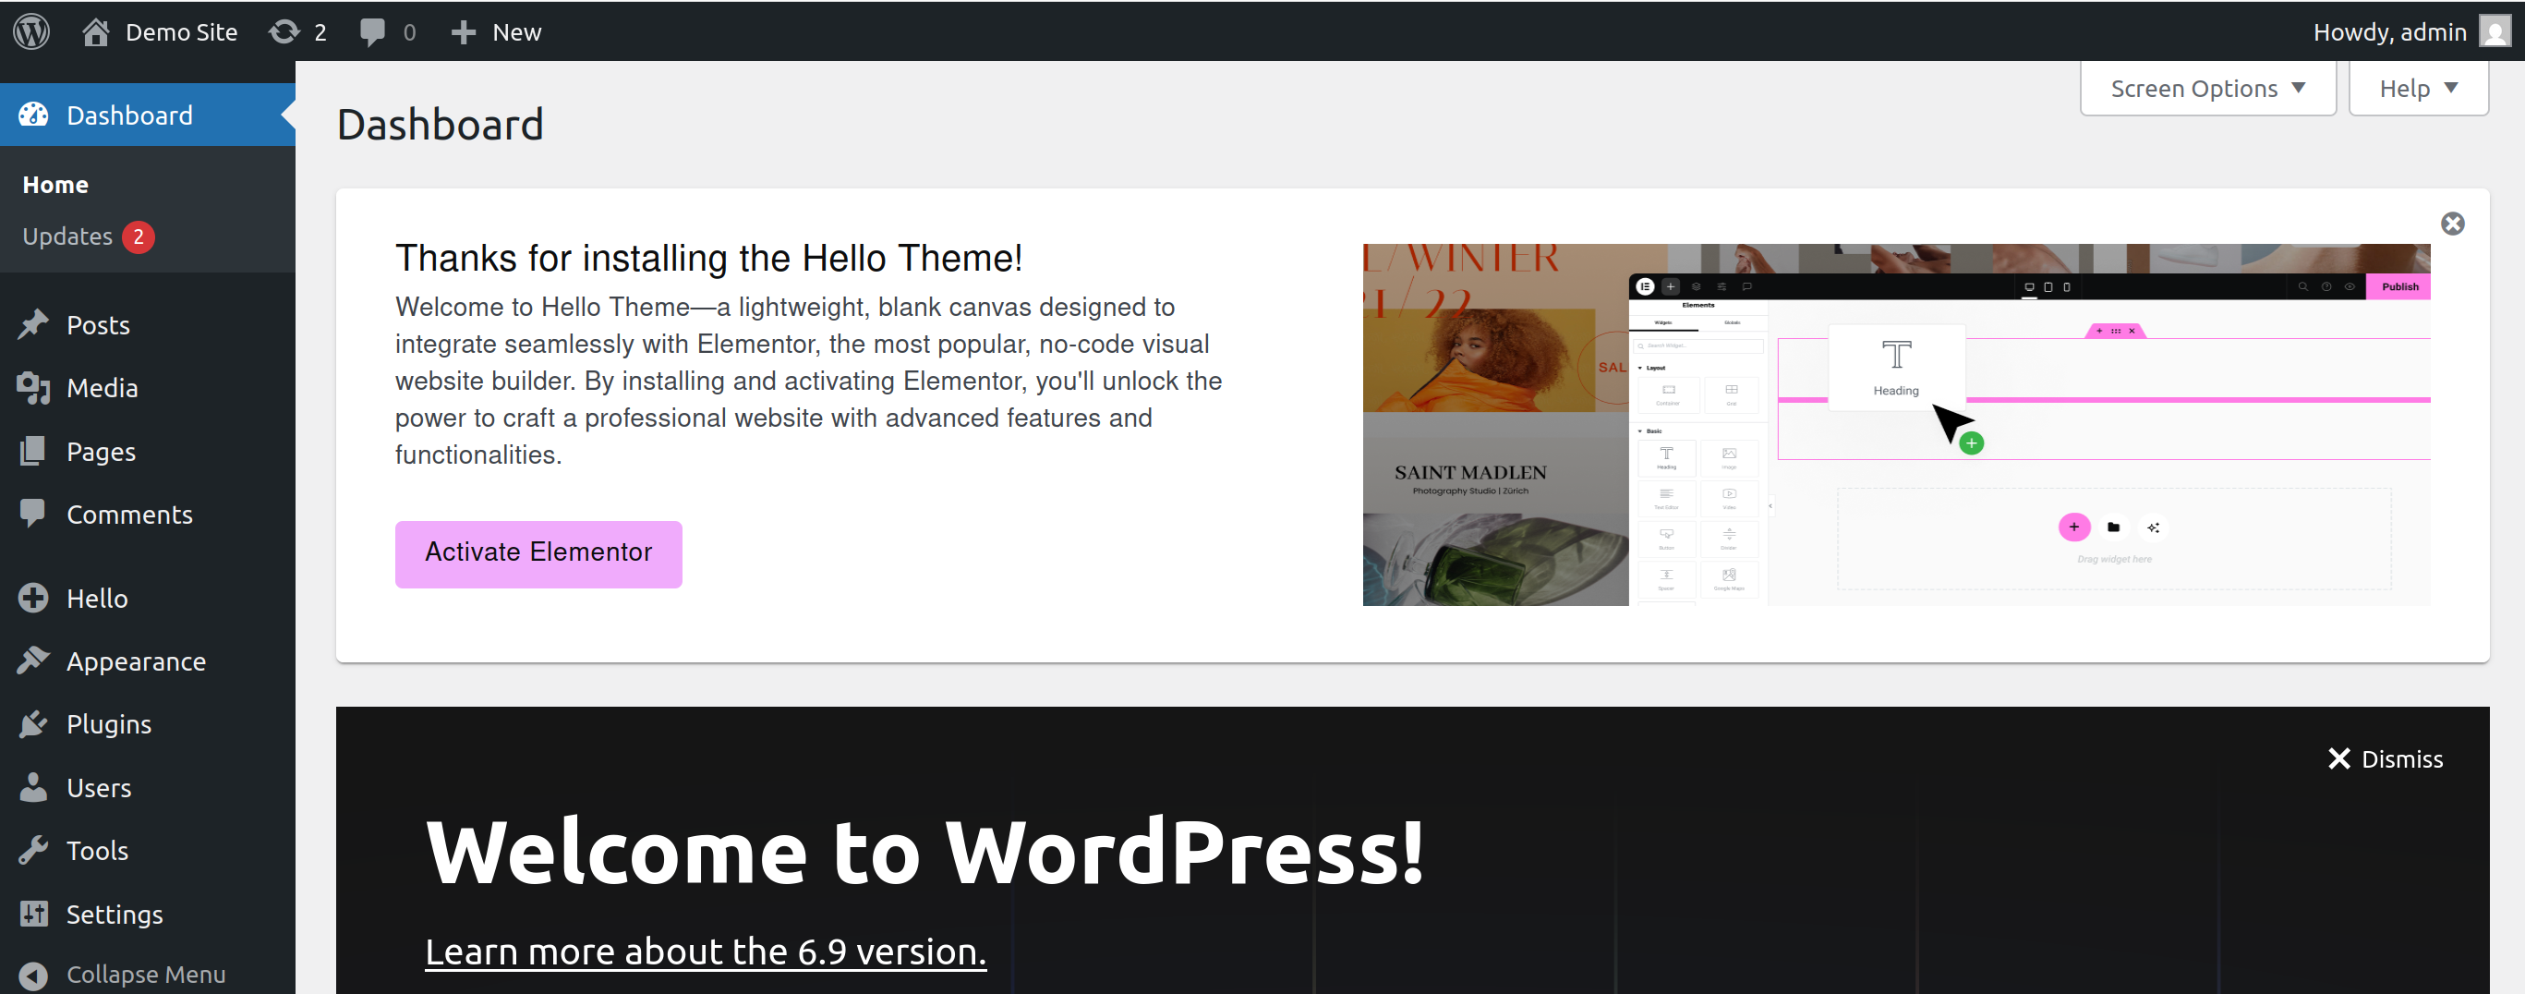Image resolution: width=2525 pixels, height=994 pixels.
Task: Click the admin user avatar
Action: pos(2495,31)
